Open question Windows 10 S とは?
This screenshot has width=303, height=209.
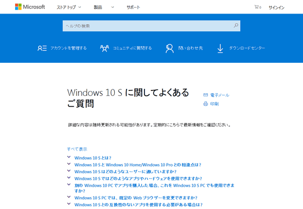tap(93, 158)
